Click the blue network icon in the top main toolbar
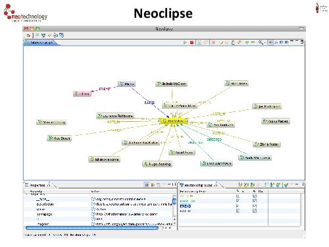 pyautogui.click(x=43, y=35)
